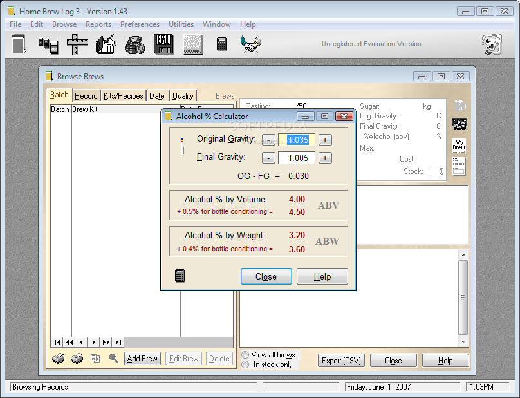Open the Help menu in menu bar
This screenshot has height=398, width=520.
click(248, 24)
